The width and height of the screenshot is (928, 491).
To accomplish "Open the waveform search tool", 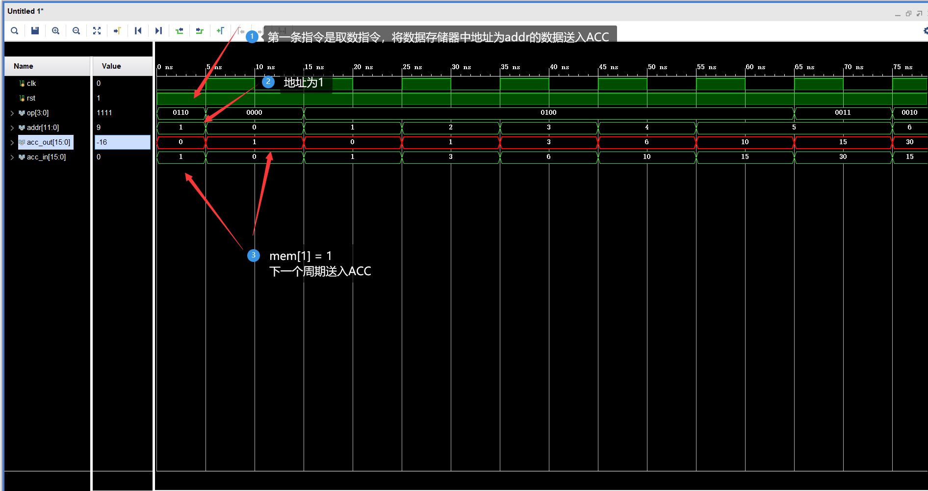I will pos(15,30).
